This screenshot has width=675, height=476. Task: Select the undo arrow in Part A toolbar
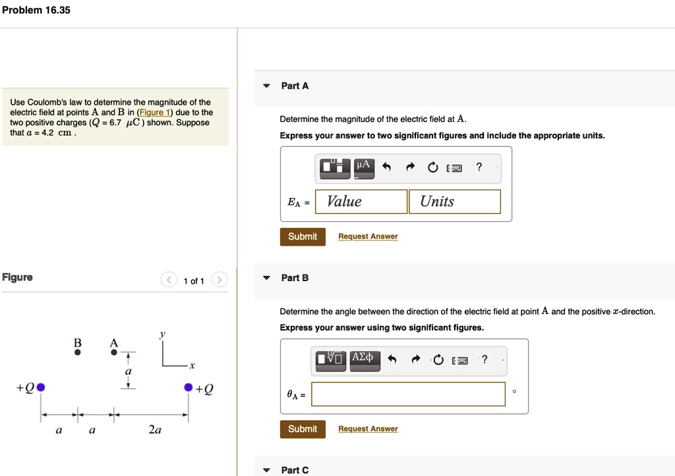tap(387, 167)
